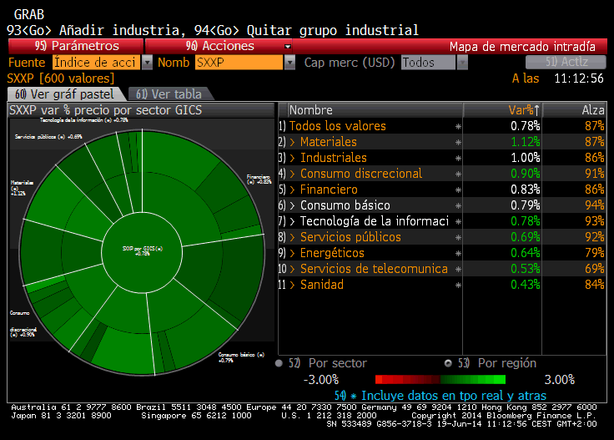Expand the Servicios públicos sector row

pos(292,237)
